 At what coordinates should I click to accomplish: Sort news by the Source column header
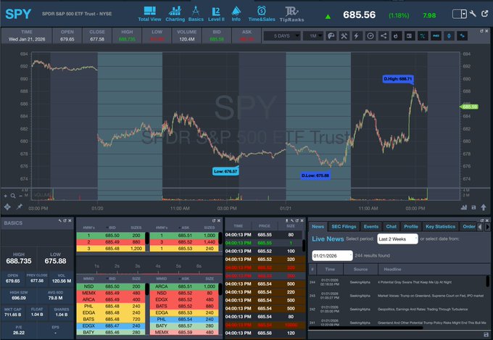click(x=360, y=269)
